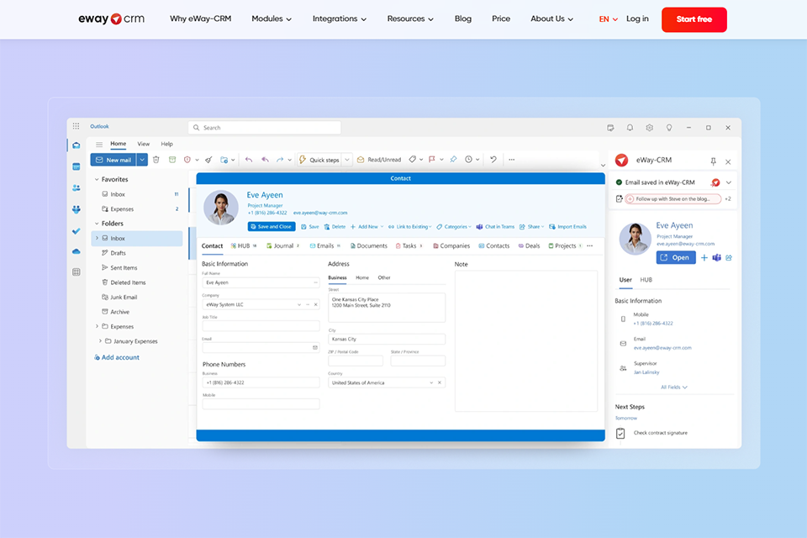Click the hamburger menu icon beside Home
This screenshot has width=807, height=538.
99,144
